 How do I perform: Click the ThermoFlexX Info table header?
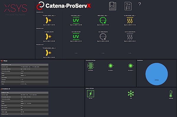click(24, 65)
